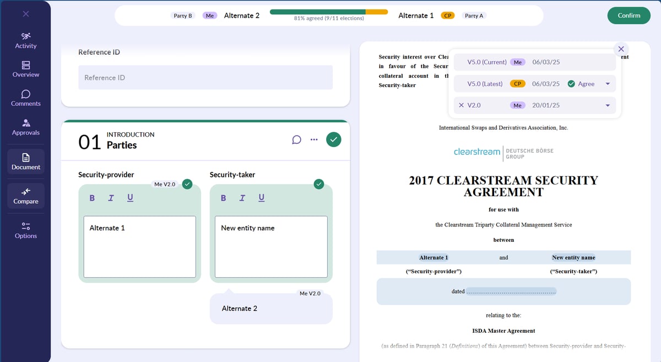Screen dimensions: 661x362
Task: Open the Comments panel
Action: 26,99
